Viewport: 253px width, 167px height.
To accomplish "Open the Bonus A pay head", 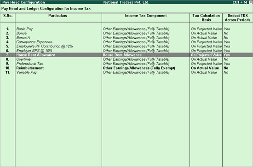I will 23,38.
